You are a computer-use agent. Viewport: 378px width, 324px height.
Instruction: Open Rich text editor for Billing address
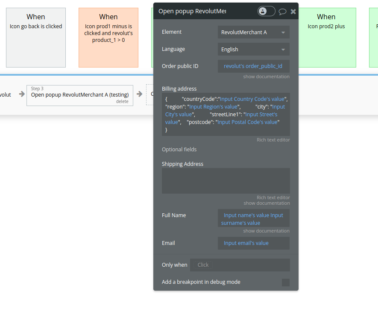click(x=273, y=140)
